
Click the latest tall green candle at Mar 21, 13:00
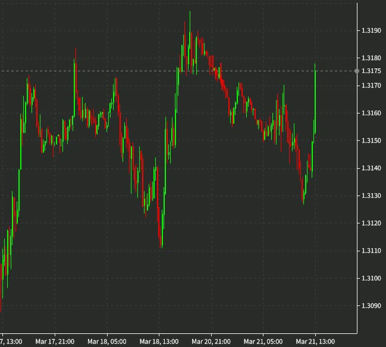315,99
